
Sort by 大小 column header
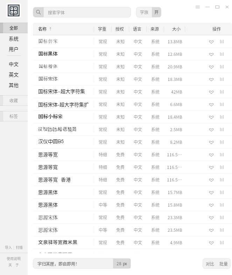pyautogui.click(x=176, y=29)
